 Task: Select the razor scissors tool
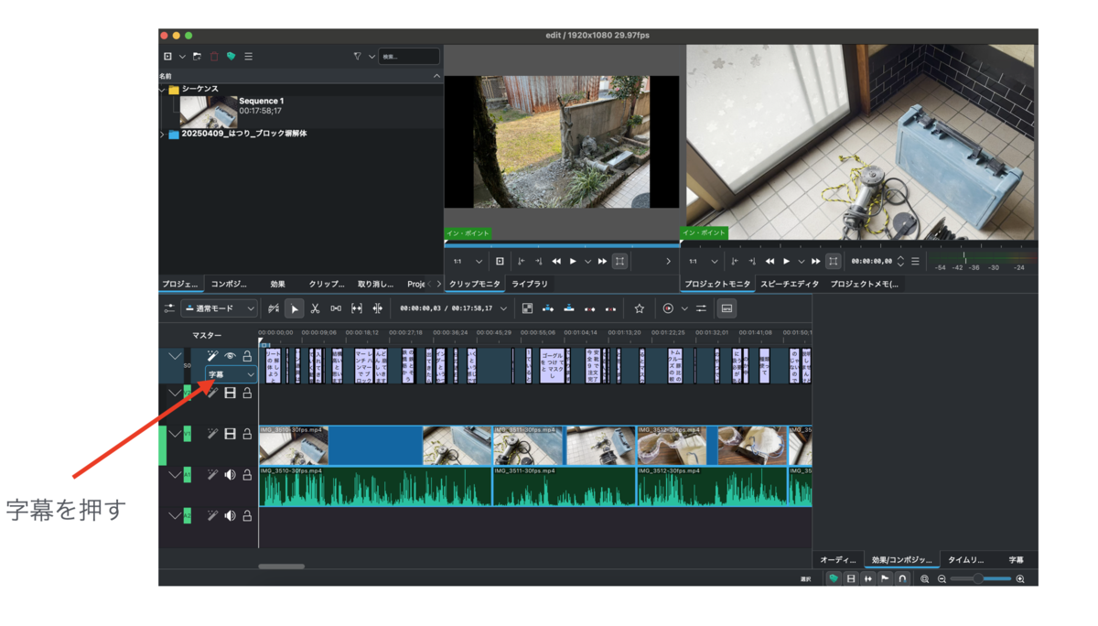pyautogui.click(x=315, y=309)
